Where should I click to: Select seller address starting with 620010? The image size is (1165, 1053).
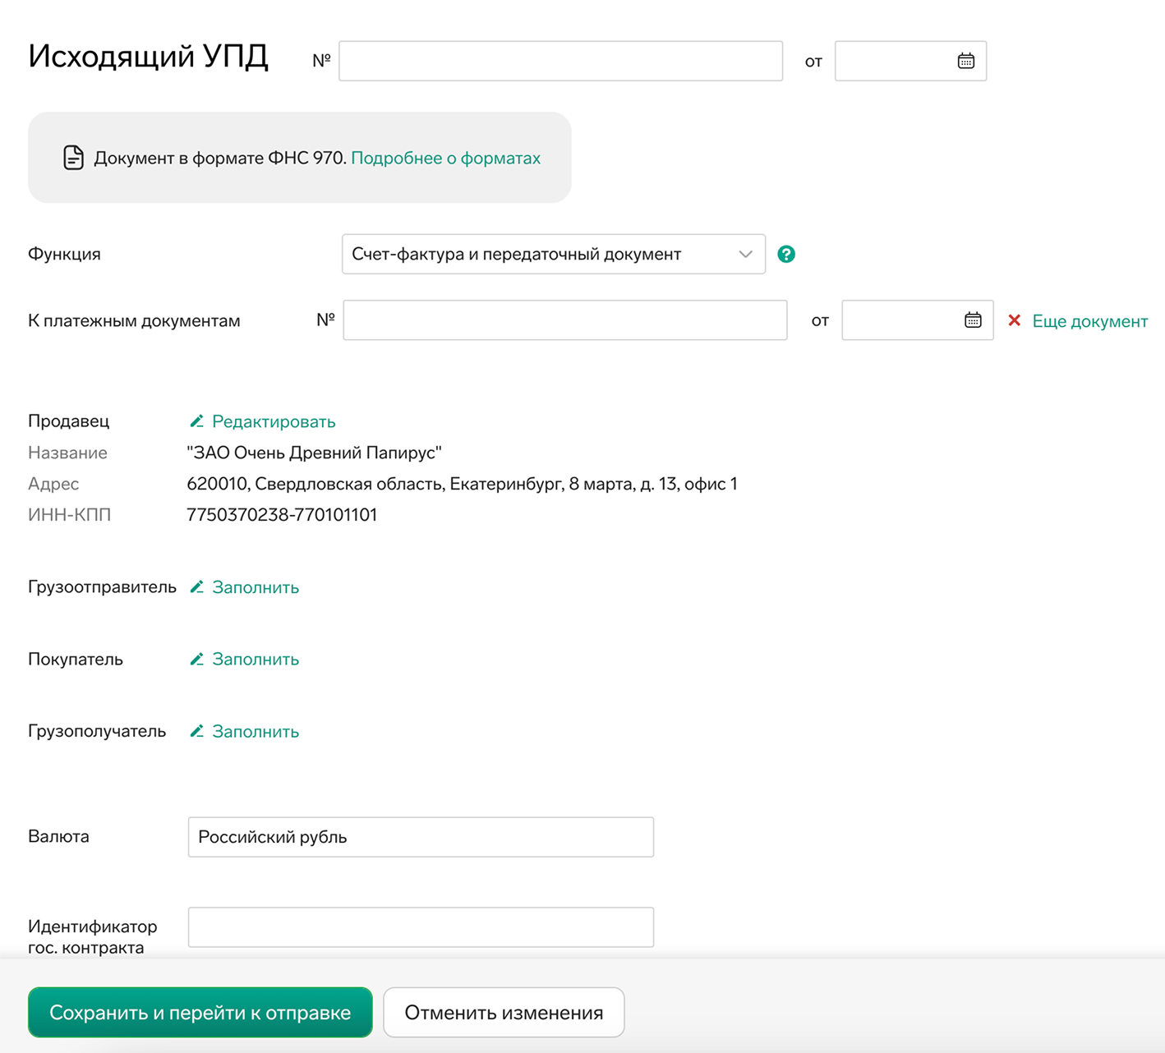[x=462, y=484]
